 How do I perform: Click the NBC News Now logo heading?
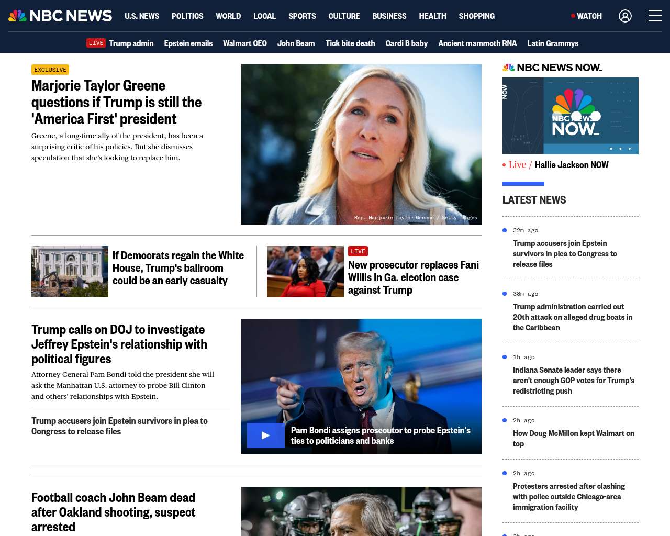click(x=552, y=68)
